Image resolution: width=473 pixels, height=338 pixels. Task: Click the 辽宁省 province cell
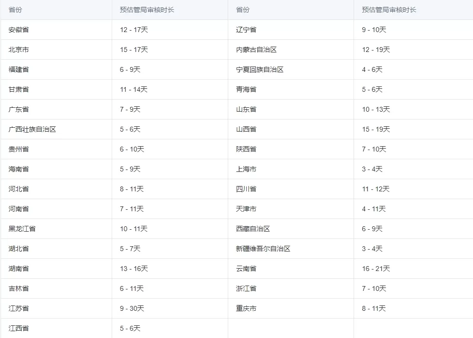(246, 30)
